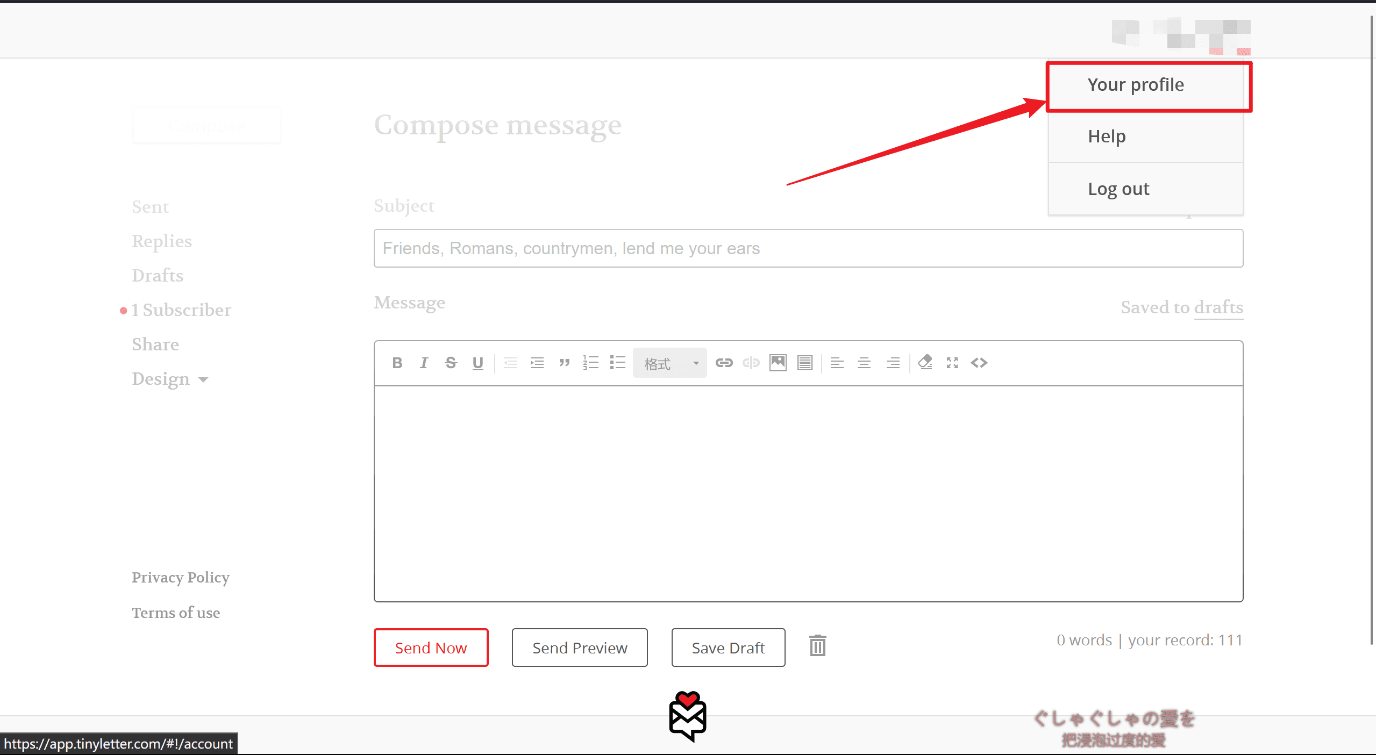1376x755 pixels.
Task: Open the 格式 format dropdown
Action: tap(670, 363)
